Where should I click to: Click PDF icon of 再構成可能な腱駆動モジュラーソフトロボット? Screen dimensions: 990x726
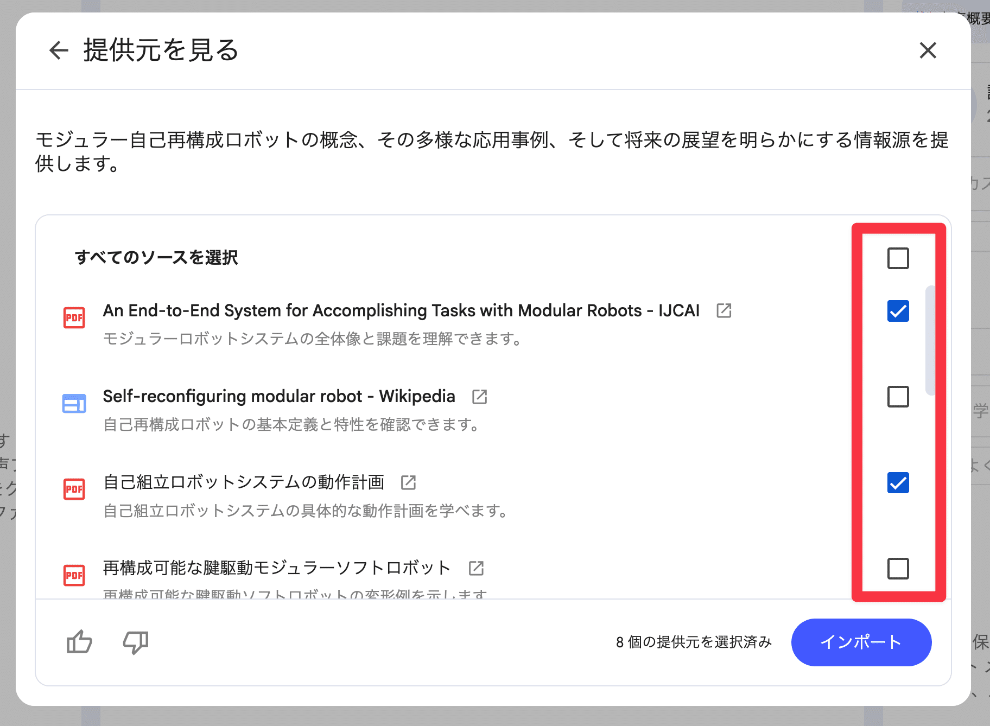[74, 575]
